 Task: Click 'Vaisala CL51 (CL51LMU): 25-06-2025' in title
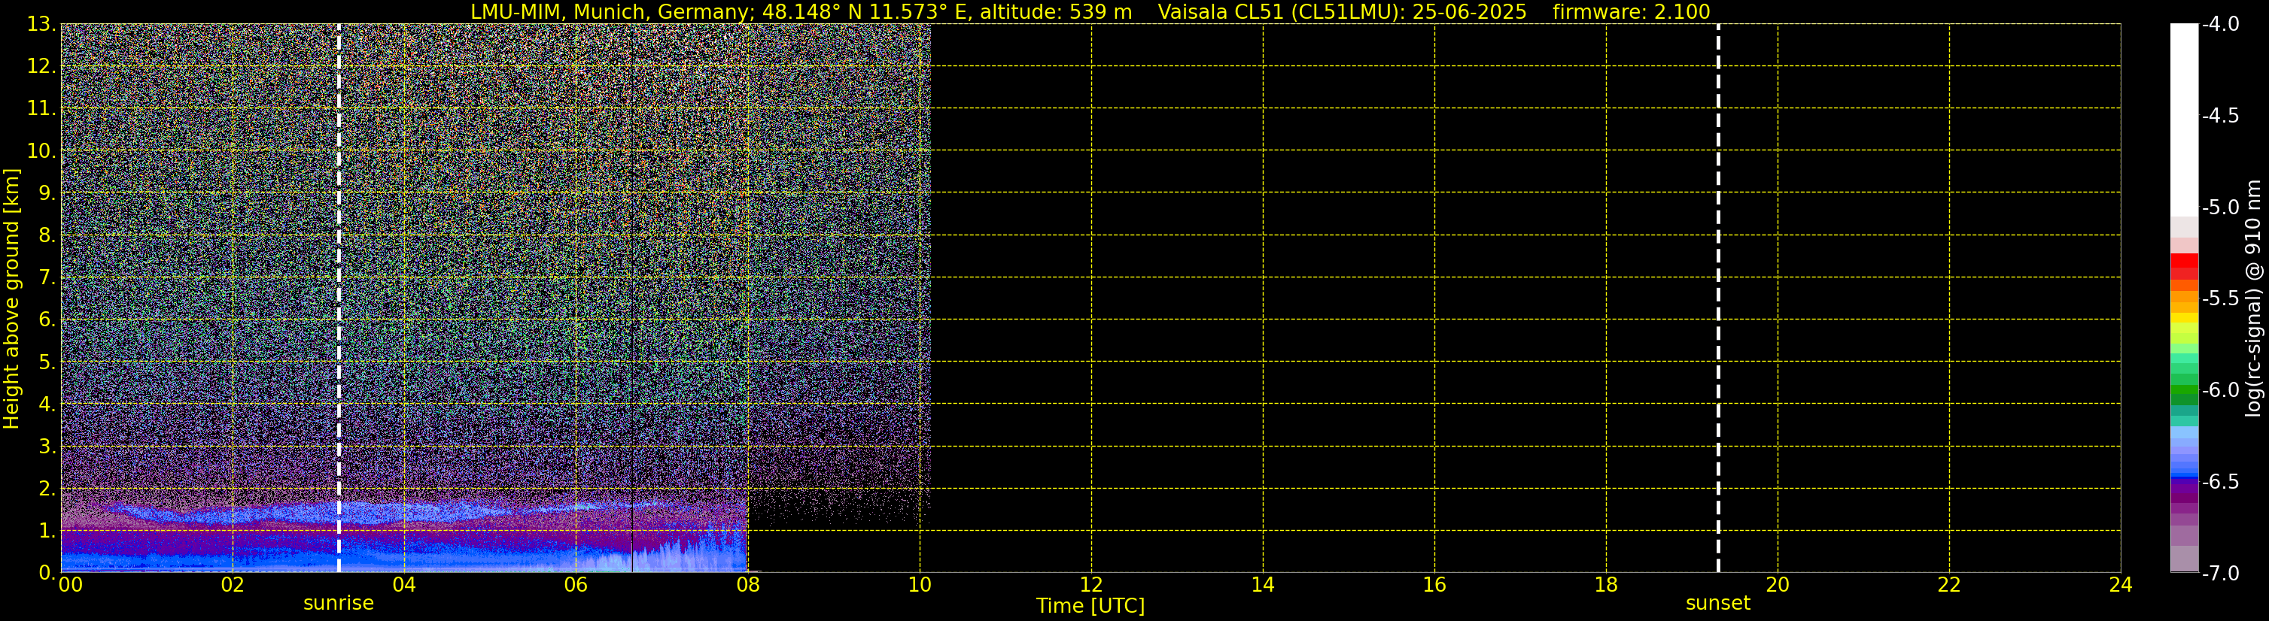[x=1342, y=12]
